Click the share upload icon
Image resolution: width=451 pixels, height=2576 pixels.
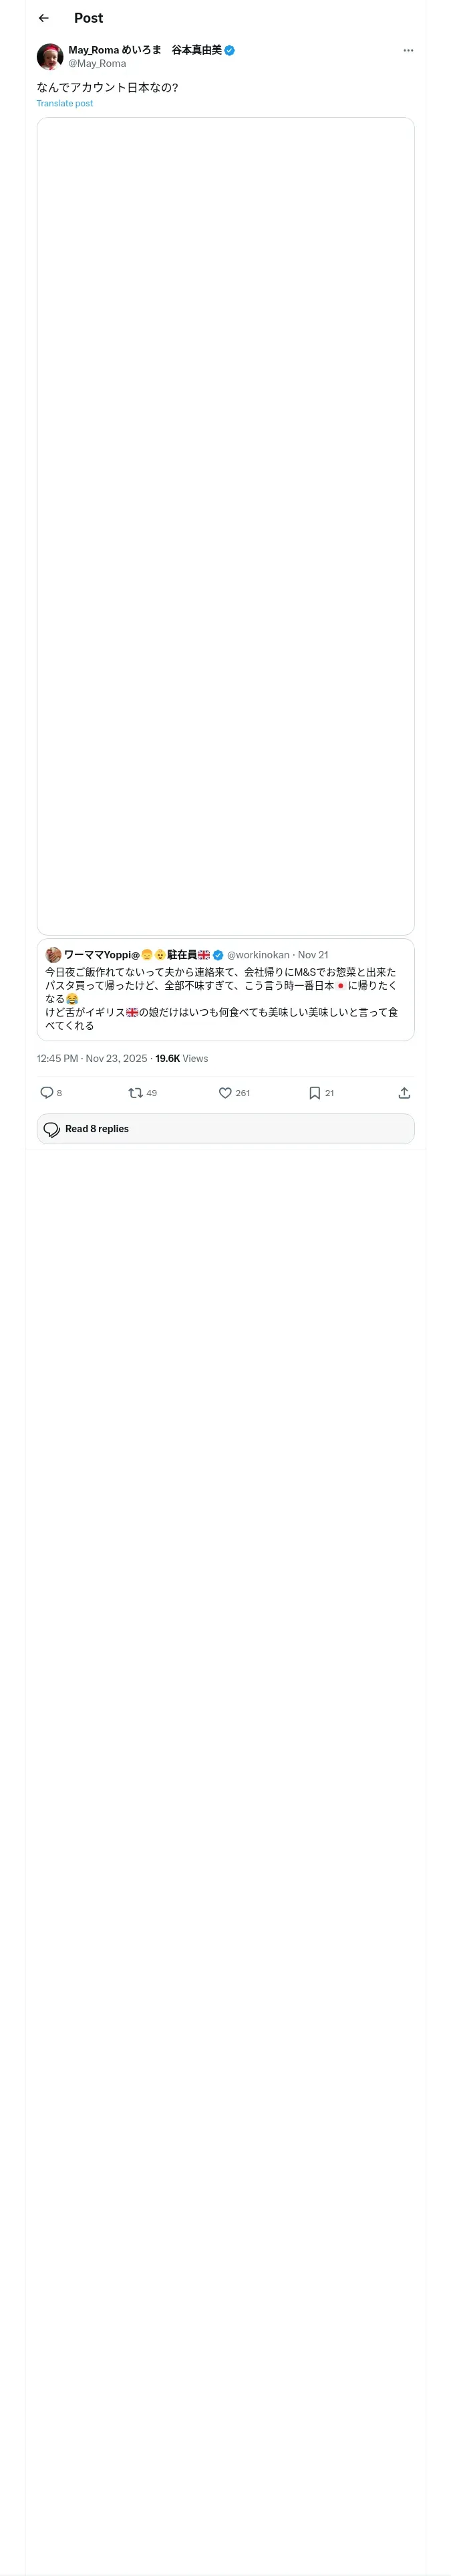pos(404,1092)
